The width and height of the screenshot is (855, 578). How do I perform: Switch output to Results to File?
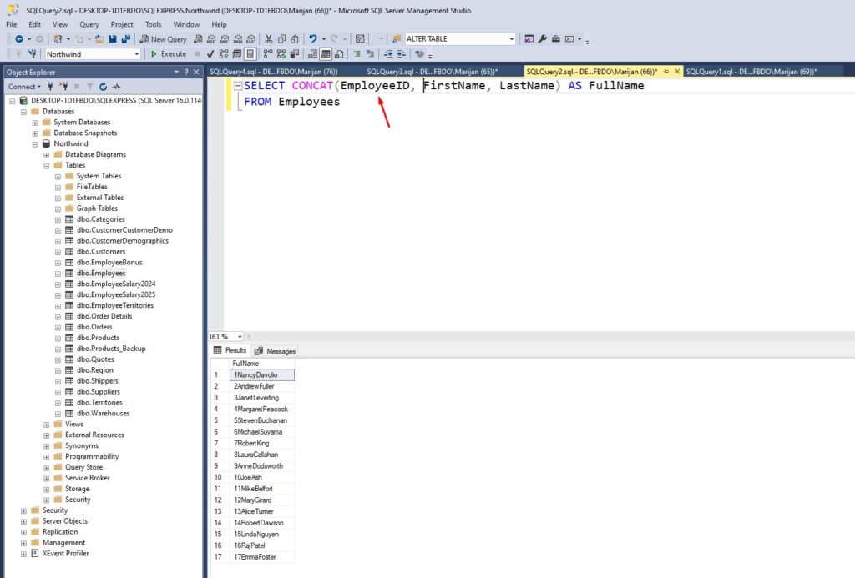tap(339, 54)
